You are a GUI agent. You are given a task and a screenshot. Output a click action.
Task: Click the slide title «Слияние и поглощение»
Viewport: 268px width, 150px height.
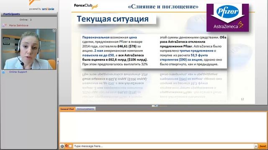click(x=163, y=7)
